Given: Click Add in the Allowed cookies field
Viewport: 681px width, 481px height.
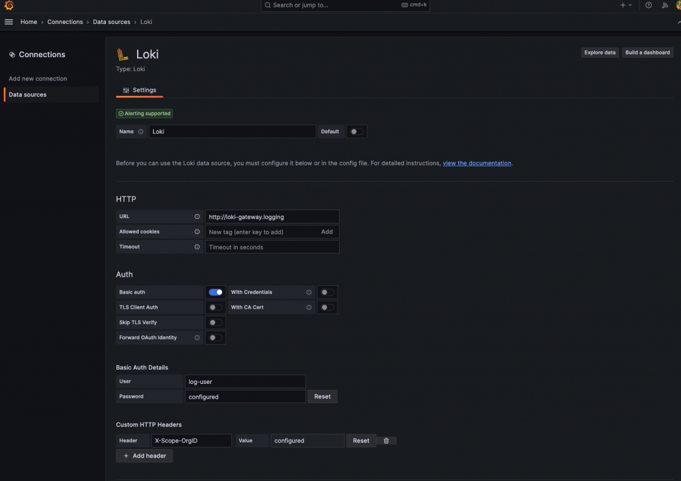Looking at the screenshot, I should tap(327, 232).
